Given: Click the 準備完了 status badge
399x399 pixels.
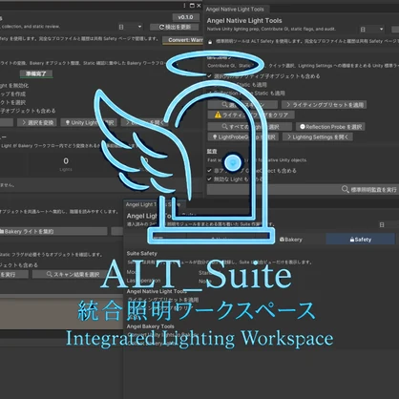Looking at the screenshot, I should (x=36, y=73).
